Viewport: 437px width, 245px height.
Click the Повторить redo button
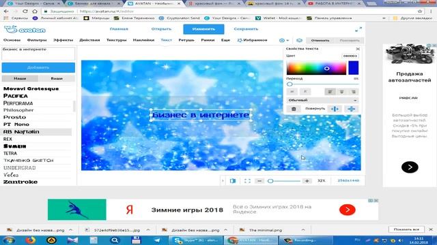click(x=350, y=41)
